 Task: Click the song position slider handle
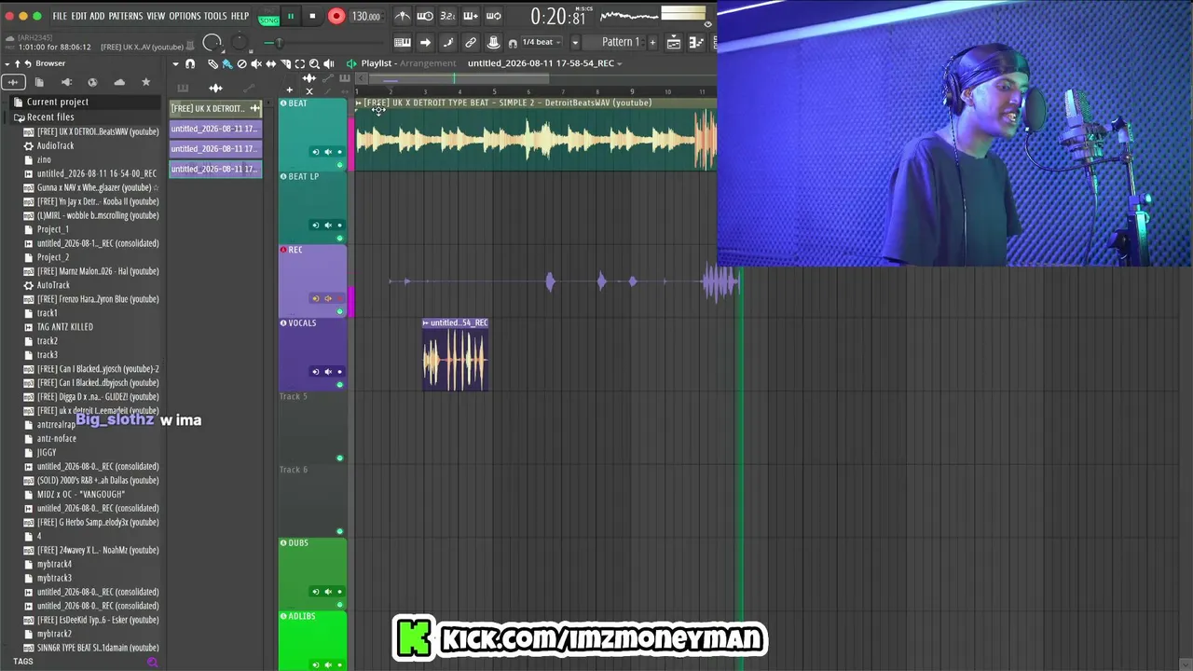(279, 42)
